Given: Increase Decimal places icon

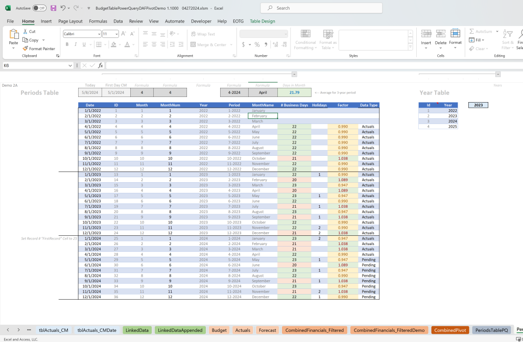Looking at the screenshot, I should tap(275, 44).
